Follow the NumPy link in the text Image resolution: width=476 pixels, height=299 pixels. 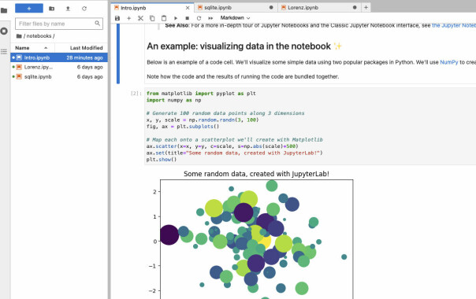tap(449, 62)
